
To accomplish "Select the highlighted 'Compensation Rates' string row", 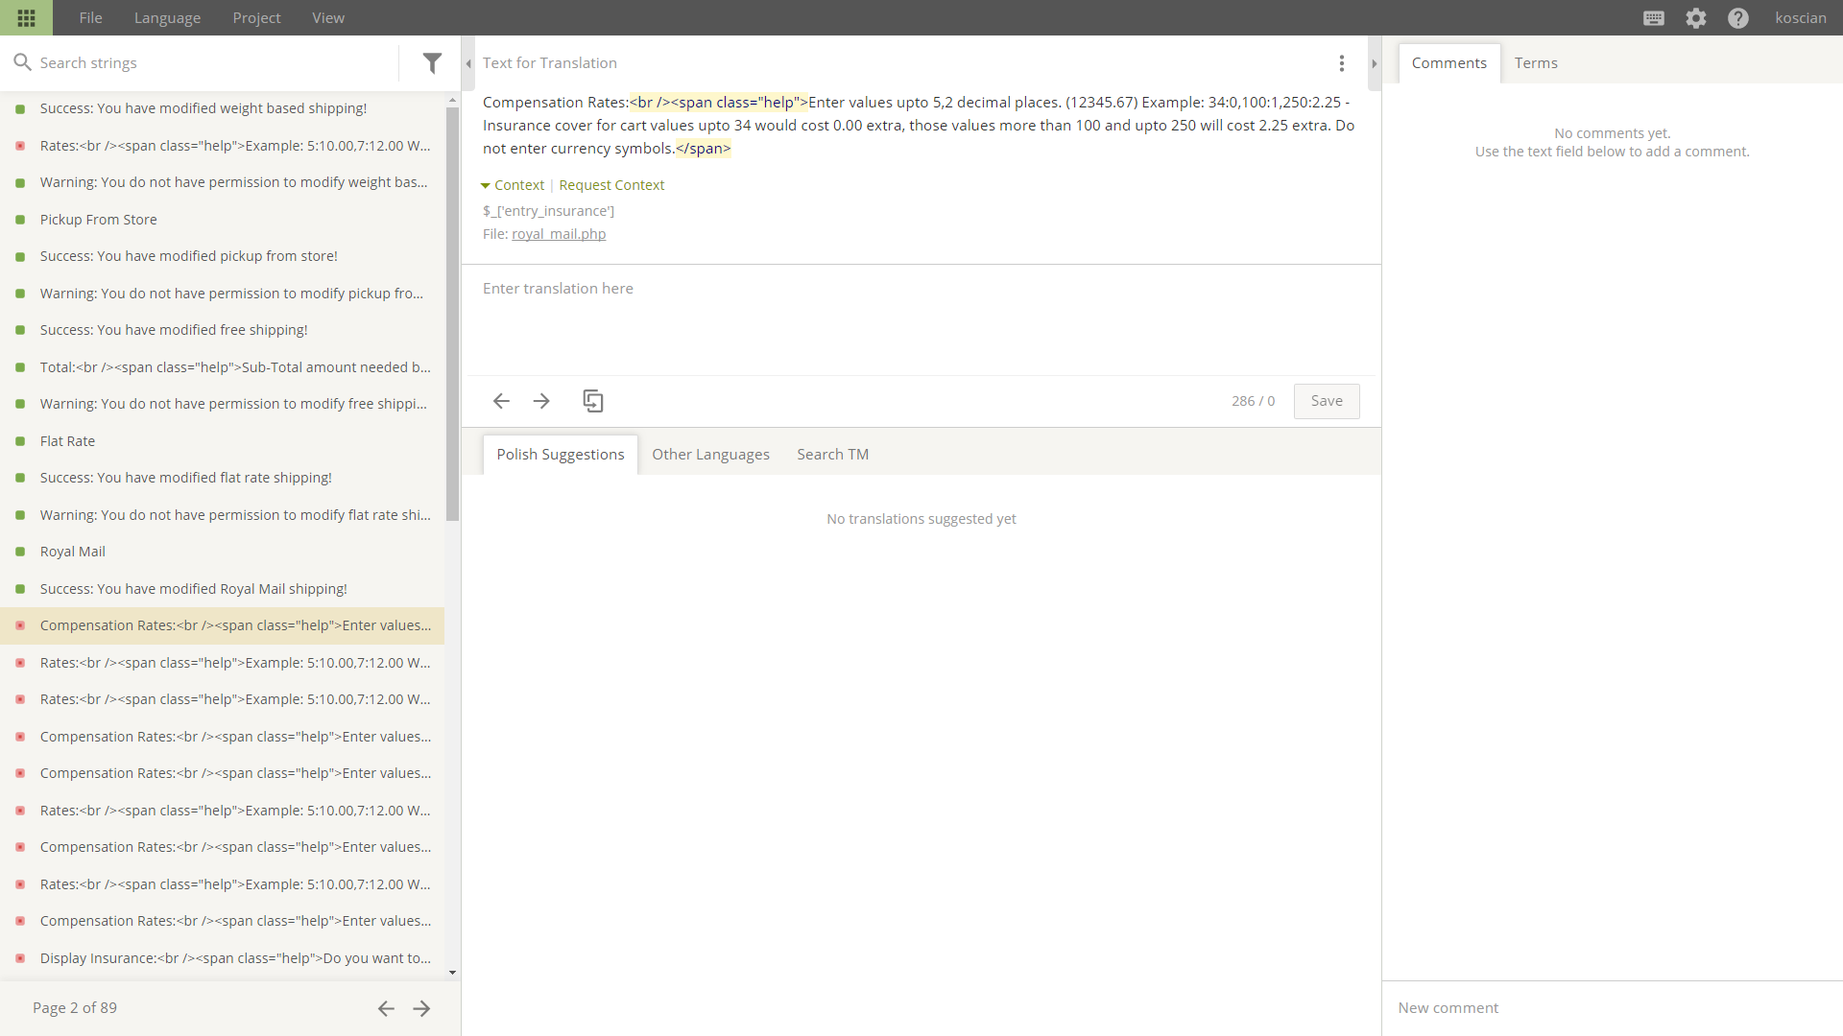I will point(222,625).
